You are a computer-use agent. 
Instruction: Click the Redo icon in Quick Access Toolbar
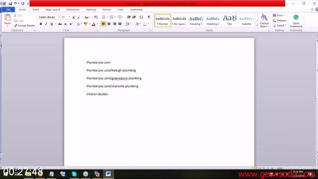(x=23, y=3)
